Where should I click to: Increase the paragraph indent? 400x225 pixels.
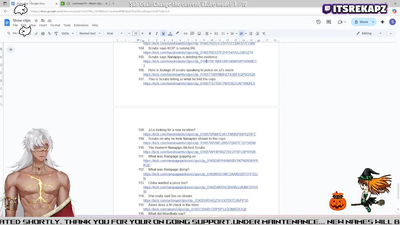pyautogui.click(x=257, y=33)
